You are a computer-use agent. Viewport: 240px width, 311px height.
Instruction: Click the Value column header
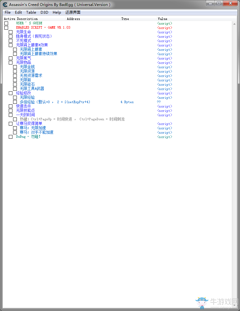click(197, 19)
